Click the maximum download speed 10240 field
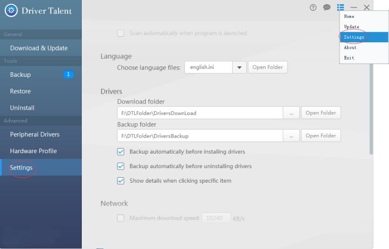The height and width of the screenshot is (249, 389). coord(216,218)
